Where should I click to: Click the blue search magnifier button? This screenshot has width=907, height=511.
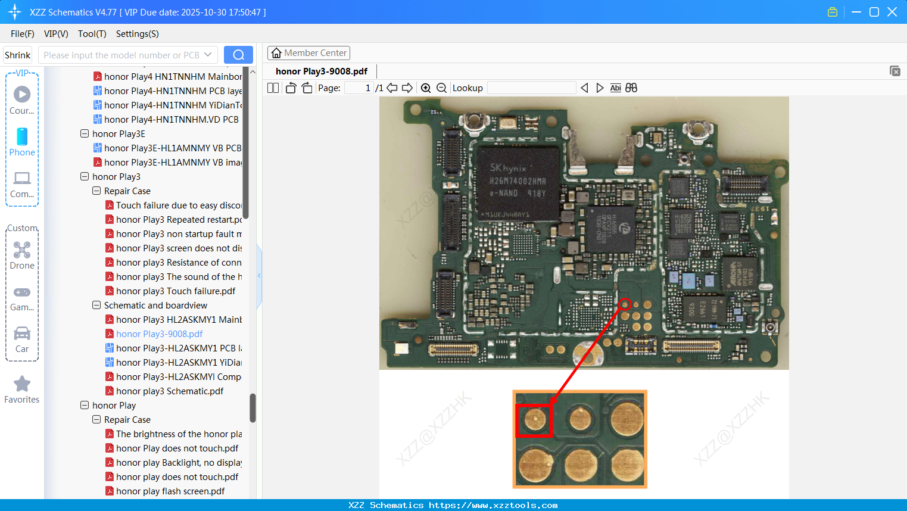tap(238, 55)
